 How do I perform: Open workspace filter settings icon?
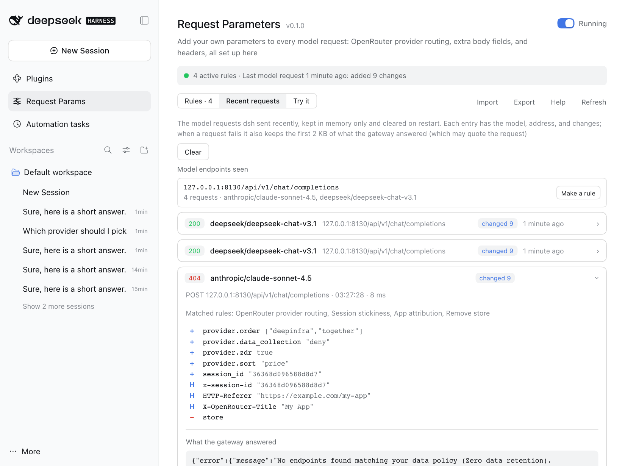pyautogui.click(x=126, y=150)
